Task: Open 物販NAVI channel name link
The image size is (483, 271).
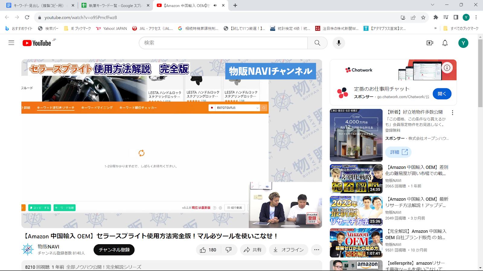Action: tap(49, 246)
